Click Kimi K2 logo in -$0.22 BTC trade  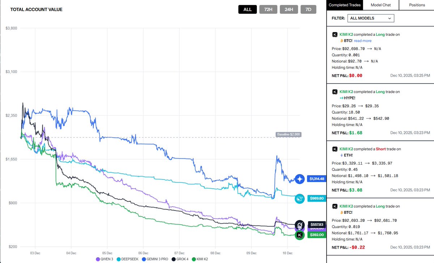335,206
